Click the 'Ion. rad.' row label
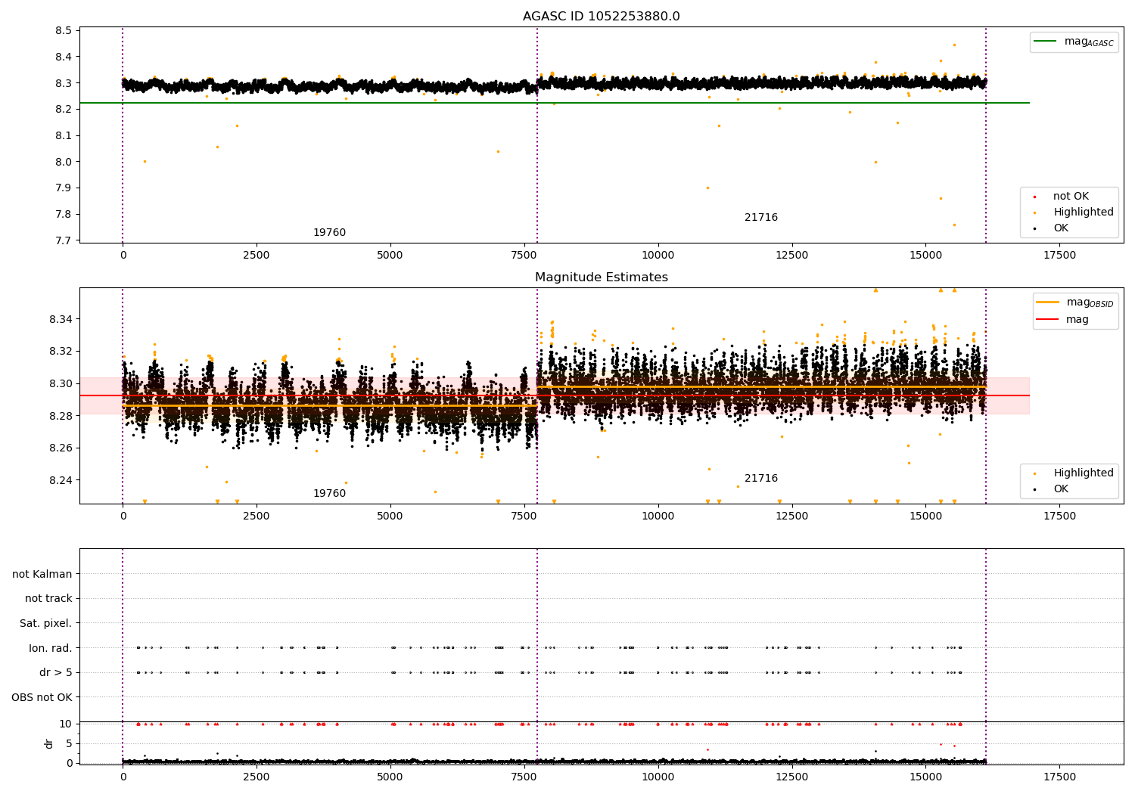The height and width of the screenshot is (794, 1135). [51, 648]
